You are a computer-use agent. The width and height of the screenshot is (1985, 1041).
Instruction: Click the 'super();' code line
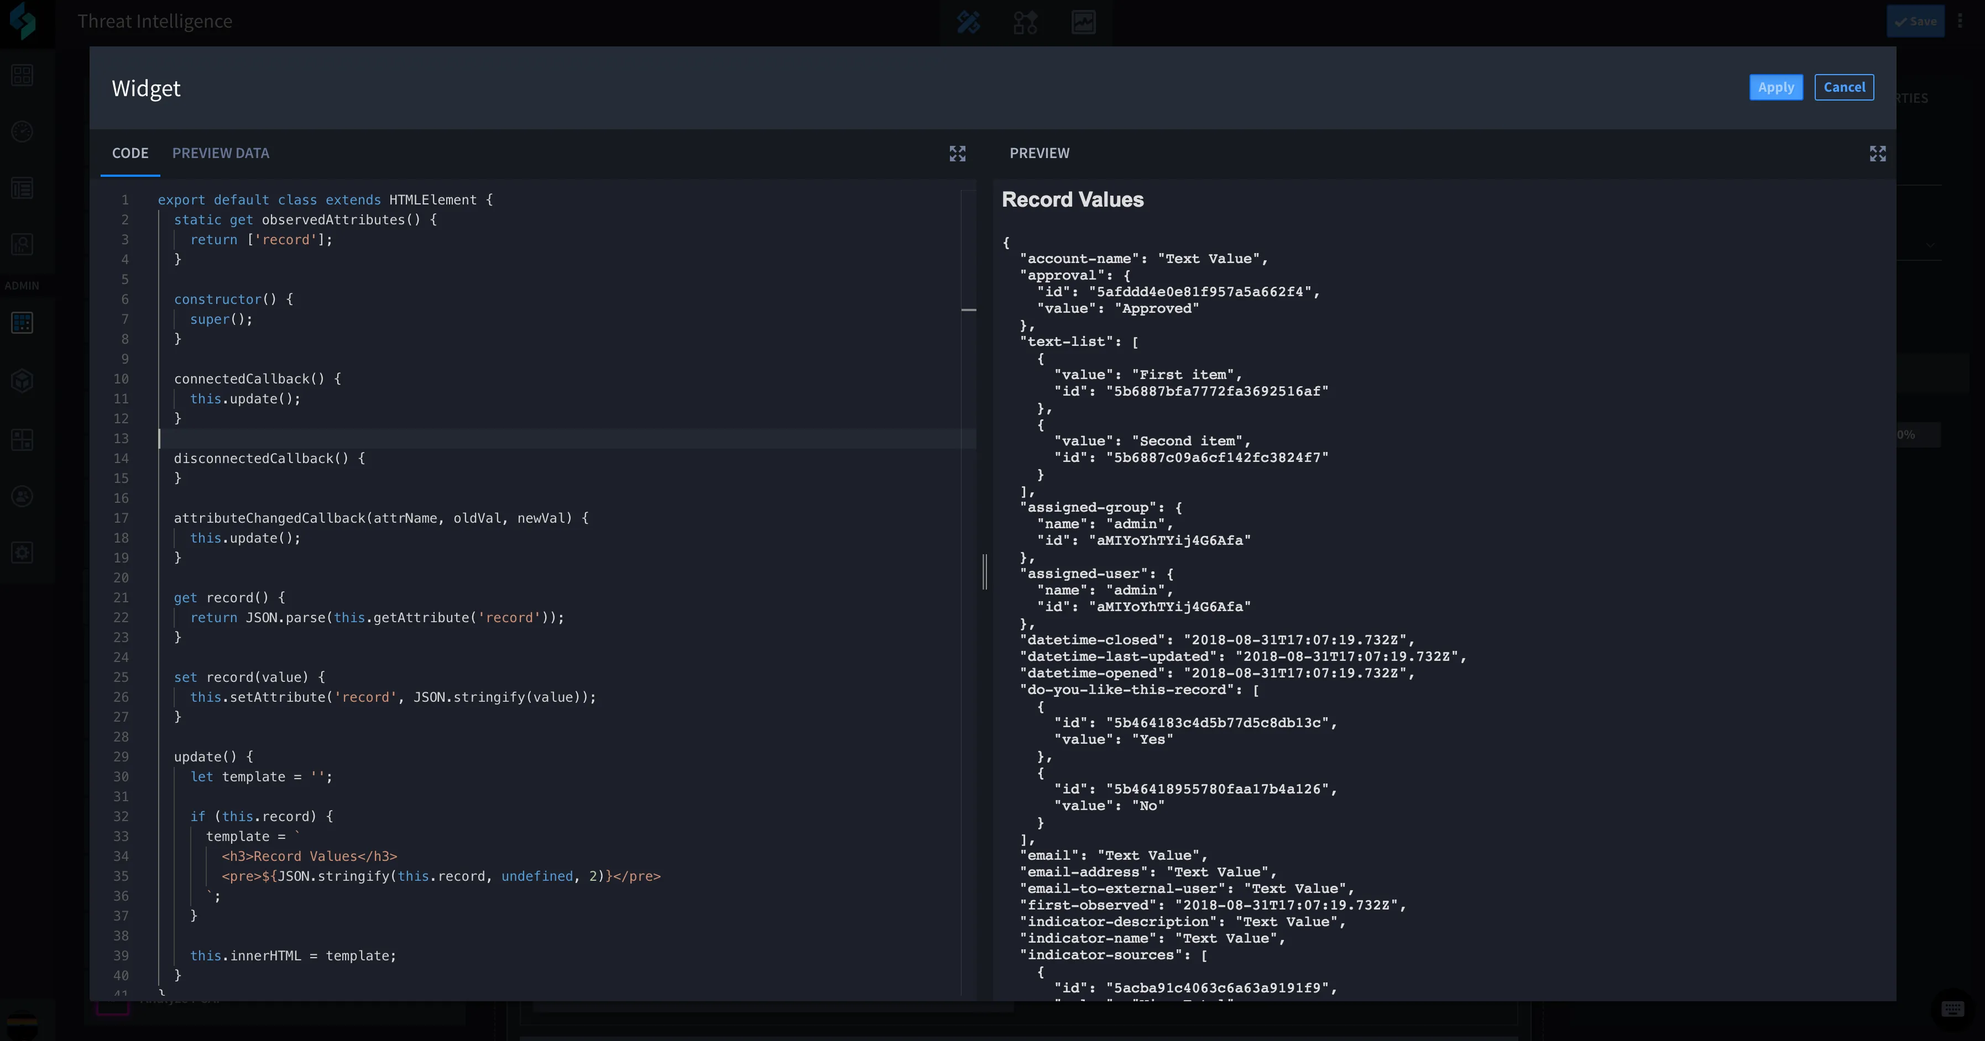[221, 319]
